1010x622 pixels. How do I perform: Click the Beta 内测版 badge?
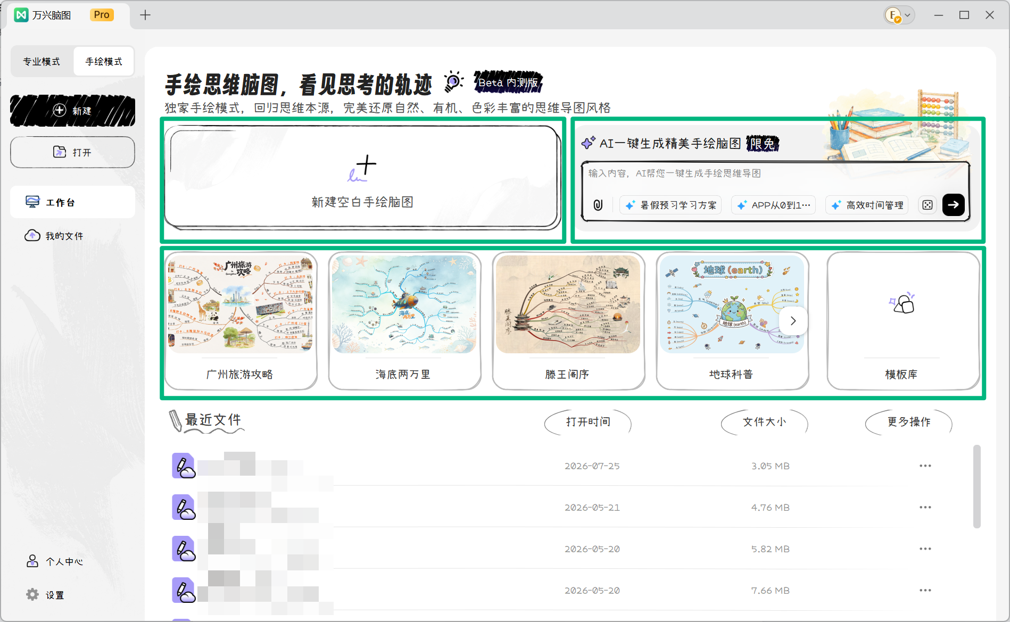coord(508,82)
